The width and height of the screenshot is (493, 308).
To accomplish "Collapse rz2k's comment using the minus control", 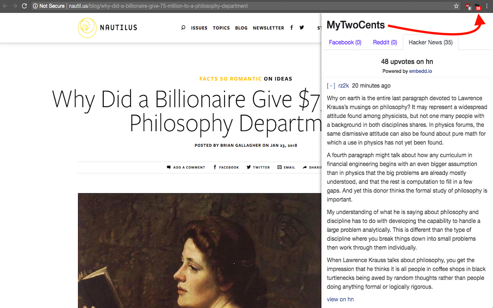I will (331, 85).
